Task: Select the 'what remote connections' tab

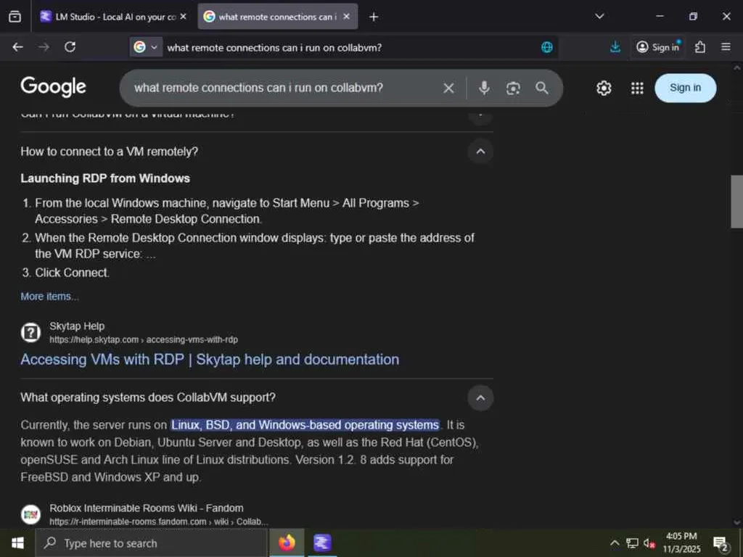Action: 277,17
